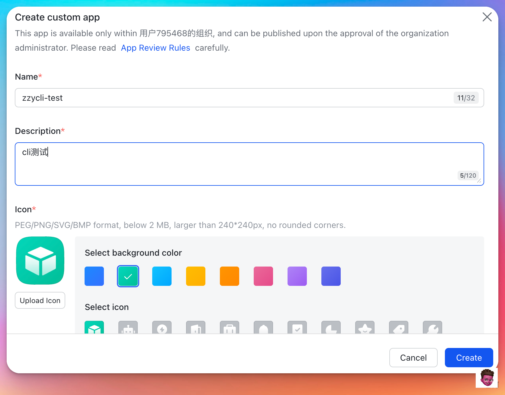Select the building icon option
This screenshot has height=395, width=505.
196,327
